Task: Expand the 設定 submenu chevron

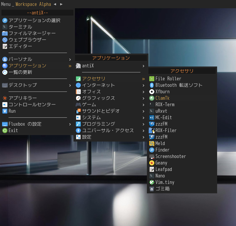Action: (x=143, y=137)
